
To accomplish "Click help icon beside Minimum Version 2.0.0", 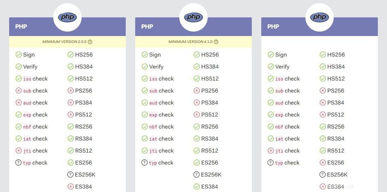I will click(x=90, y=42).
